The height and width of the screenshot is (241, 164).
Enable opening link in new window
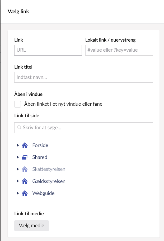[x=18, y=104]
